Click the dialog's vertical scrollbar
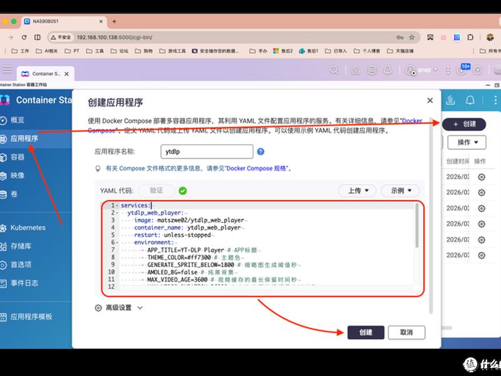Image resolution: width=501 pixels, height=376 pixels. pos(431,215)
